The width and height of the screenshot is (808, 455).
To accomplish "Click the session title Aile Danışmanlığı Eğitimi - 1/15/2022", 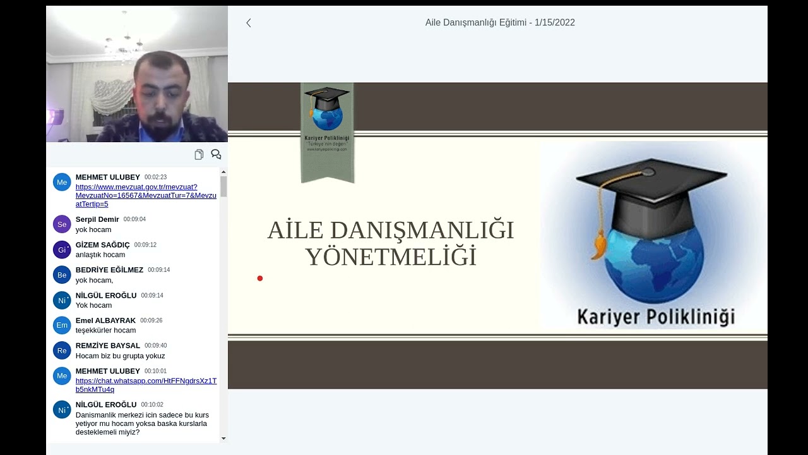I will [x=500, y=23].
